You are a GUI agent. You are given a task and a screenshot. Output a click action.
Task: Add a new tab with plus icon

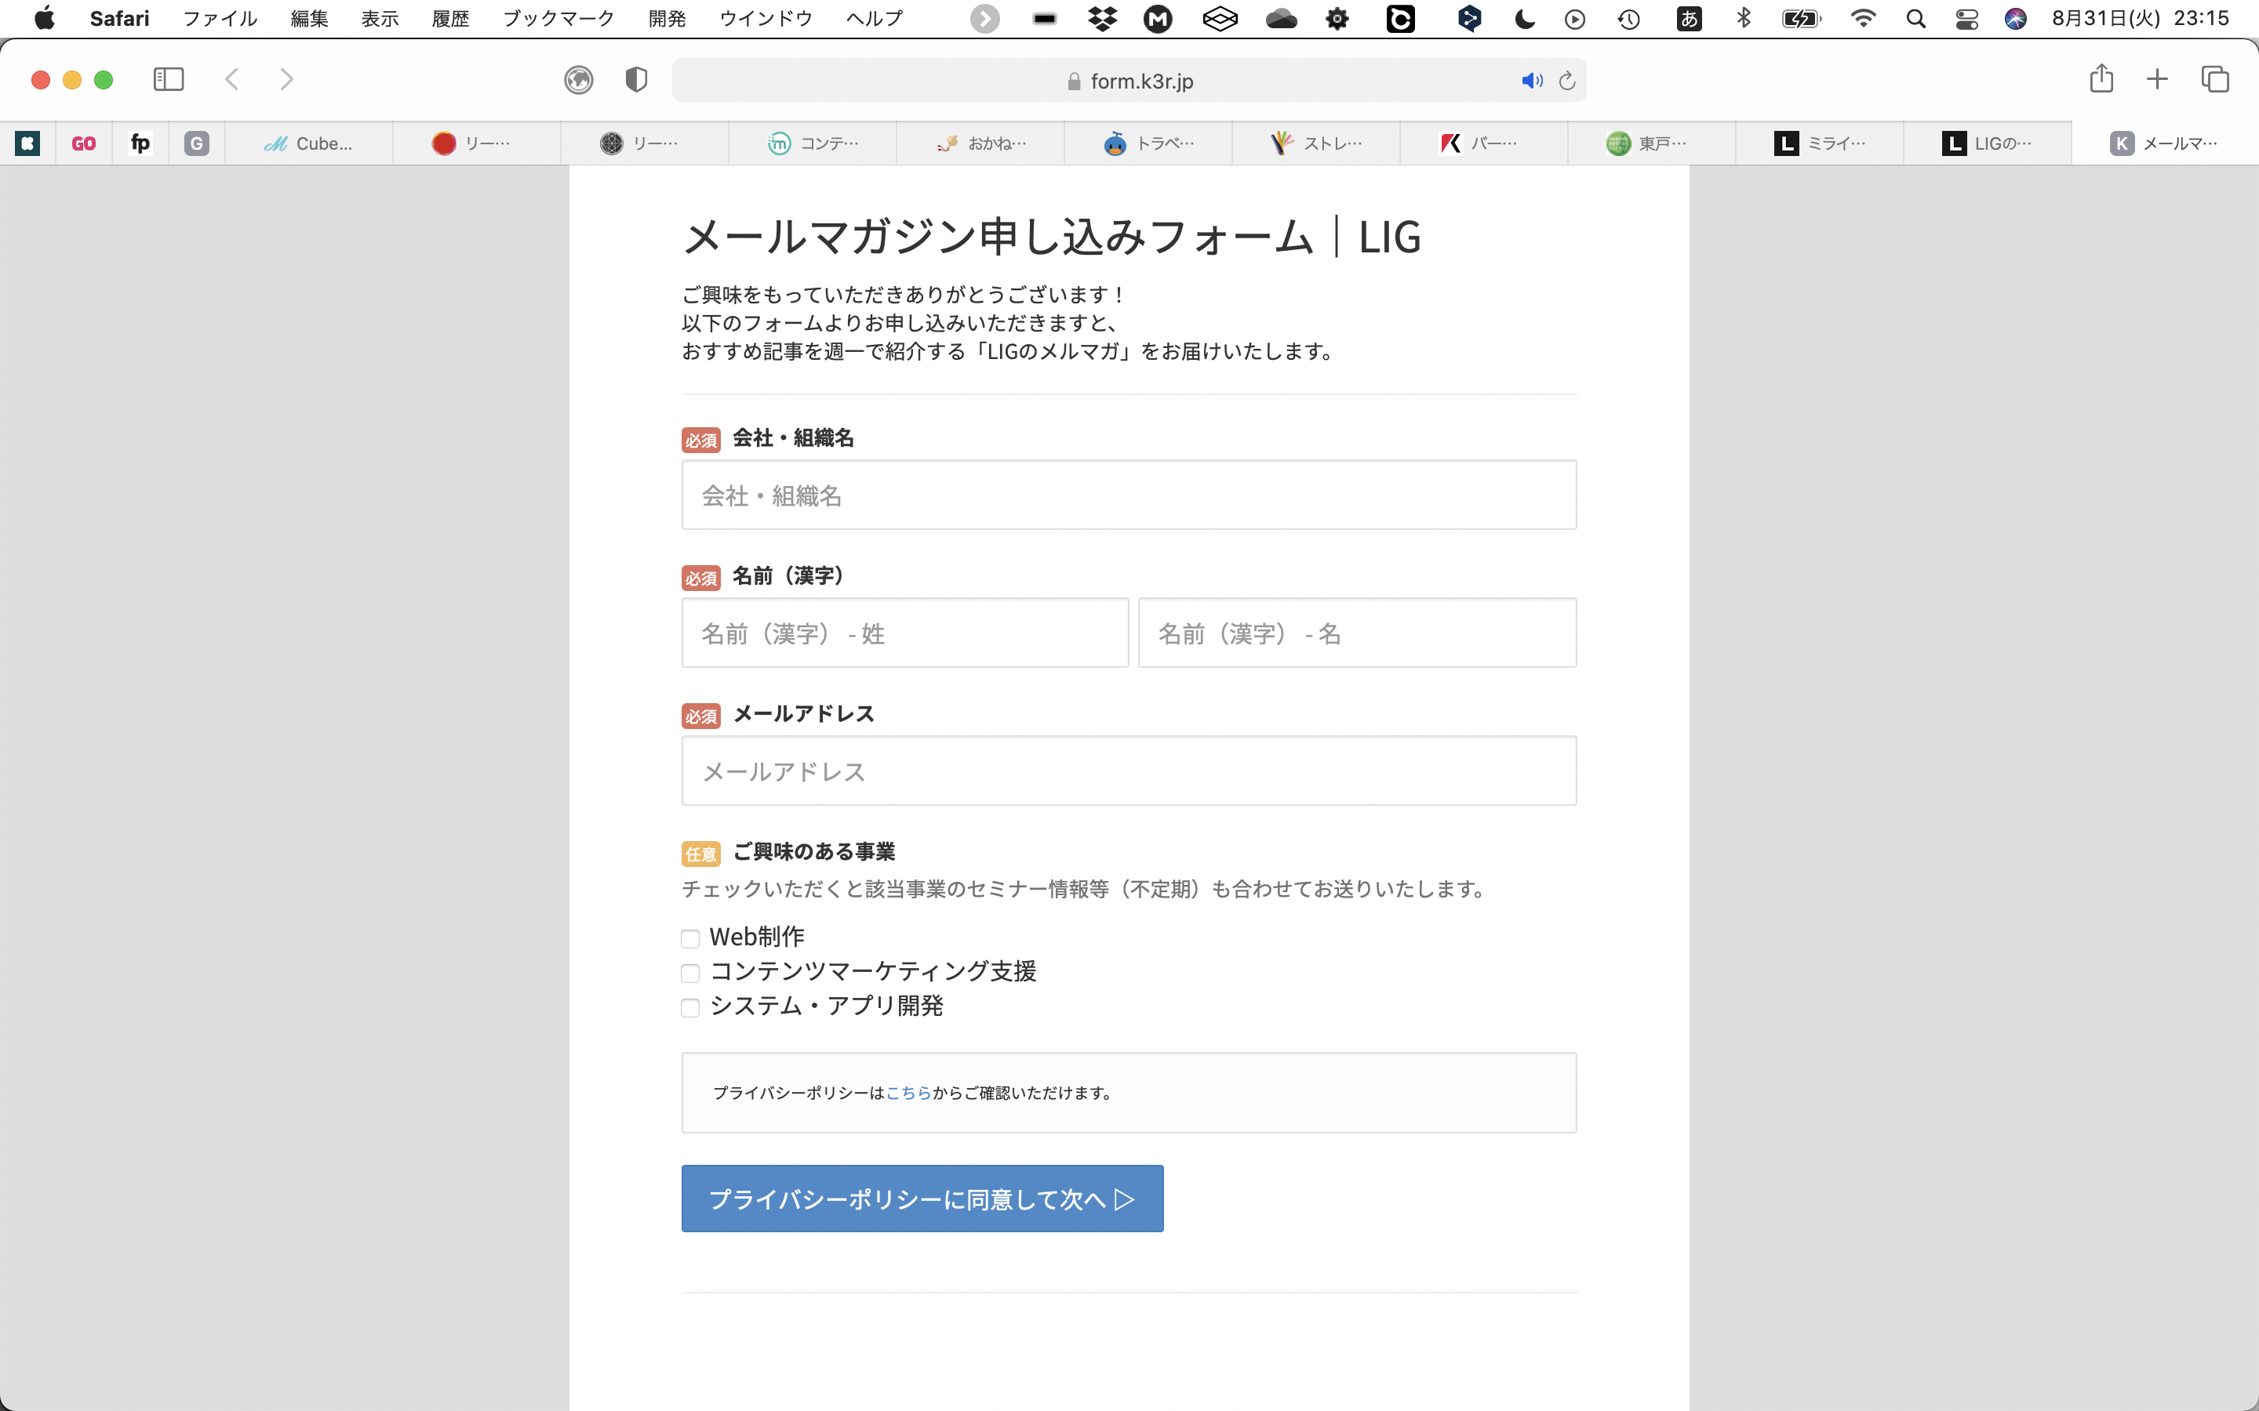[2157, 79]
